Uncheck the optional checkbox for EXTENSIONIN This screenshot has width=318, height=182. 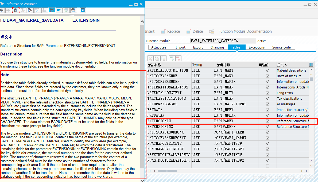coord(267,121)
